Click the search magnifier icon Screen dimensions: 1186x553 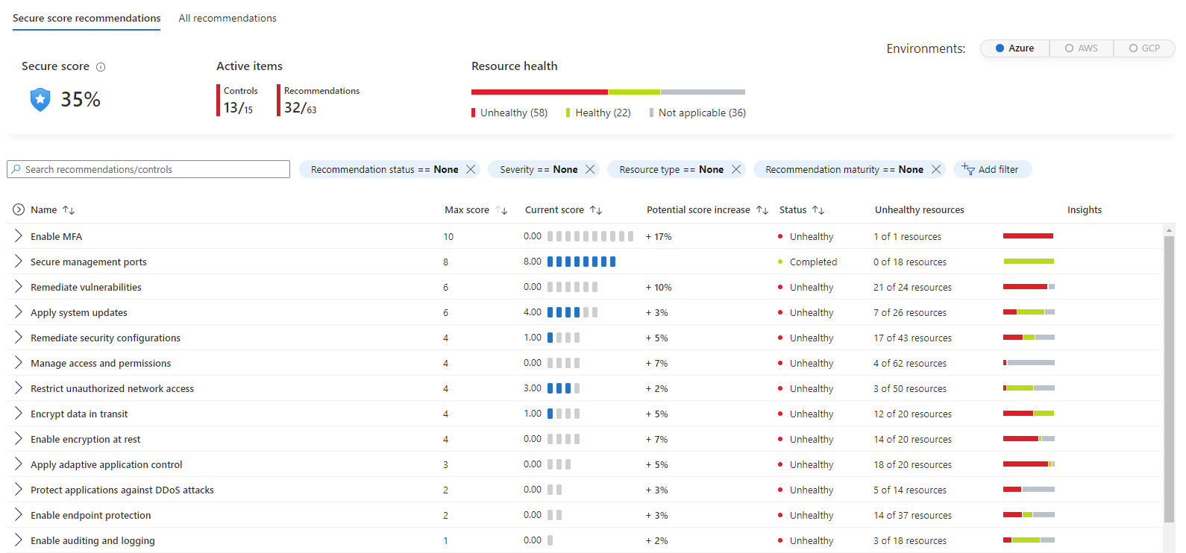coord(16,169)
